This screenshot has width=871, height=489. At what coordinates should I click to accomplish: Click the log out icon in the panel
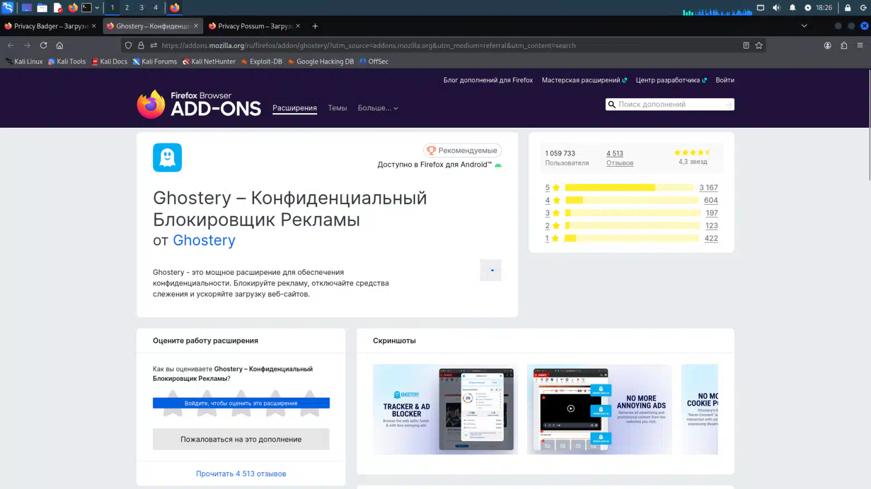click(863, 8)
